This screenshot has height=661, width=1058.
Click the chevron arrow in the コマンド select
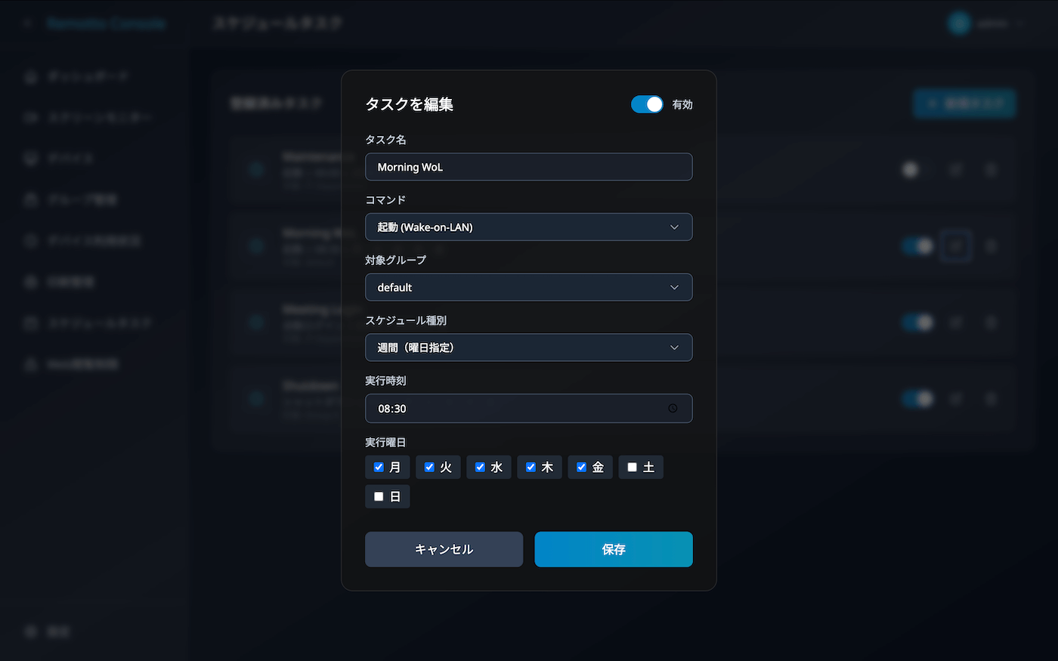[x=674, y=227]
